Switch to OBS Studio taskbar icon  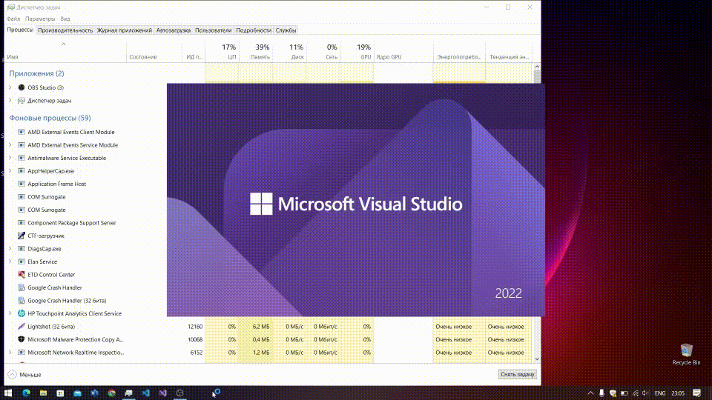179,393
